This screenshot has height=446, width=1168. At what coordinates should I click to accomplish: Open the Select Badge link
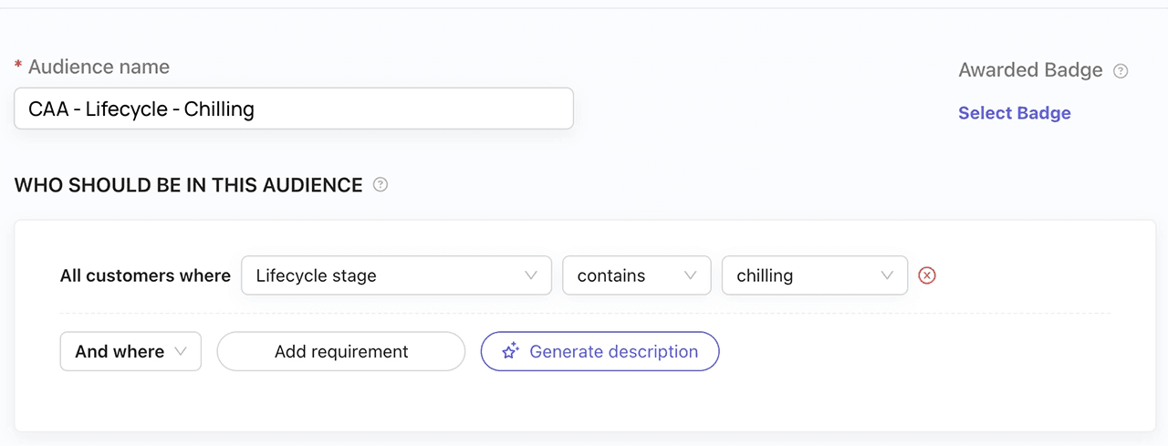click(1014, 113)
